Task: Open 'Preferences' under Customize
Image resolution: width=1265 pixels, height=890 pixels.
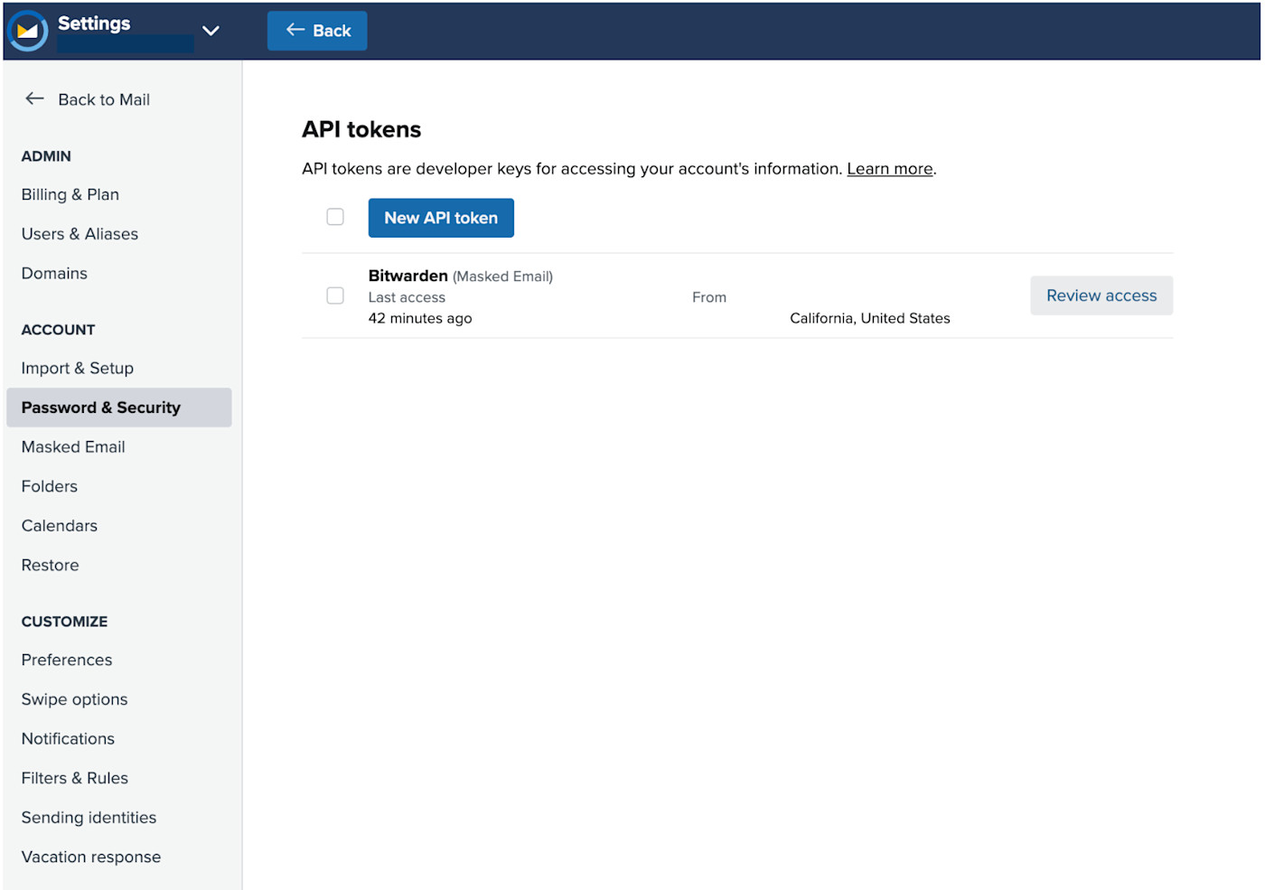Action: coord(66,660)
